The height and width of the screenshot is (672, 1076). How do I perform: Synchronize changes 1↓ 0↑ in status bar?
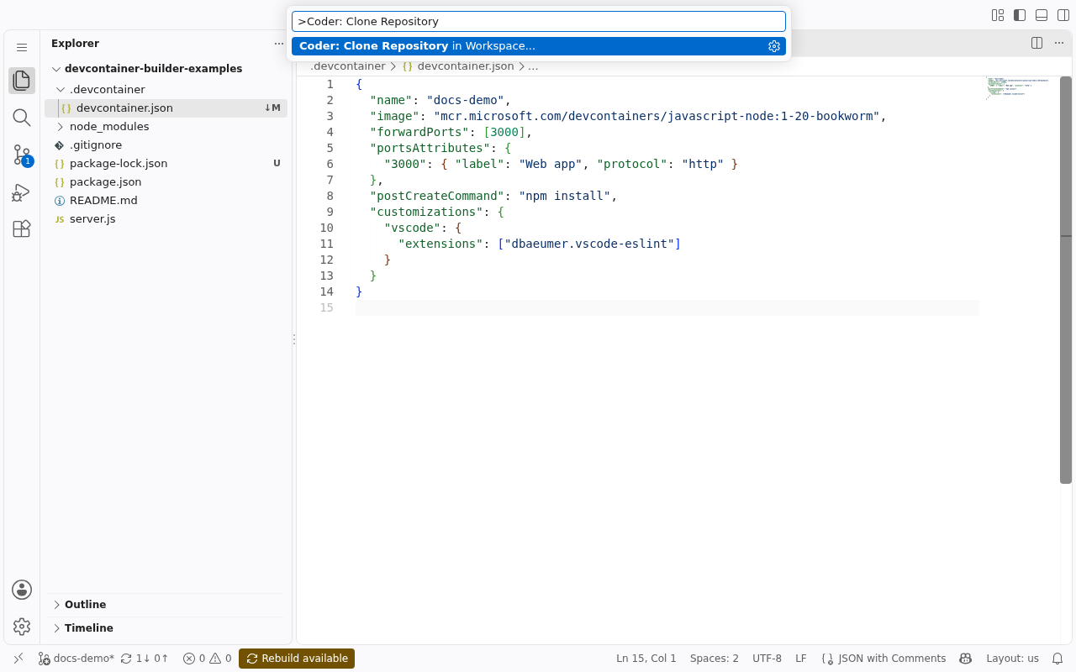click(x=145, y=659)
